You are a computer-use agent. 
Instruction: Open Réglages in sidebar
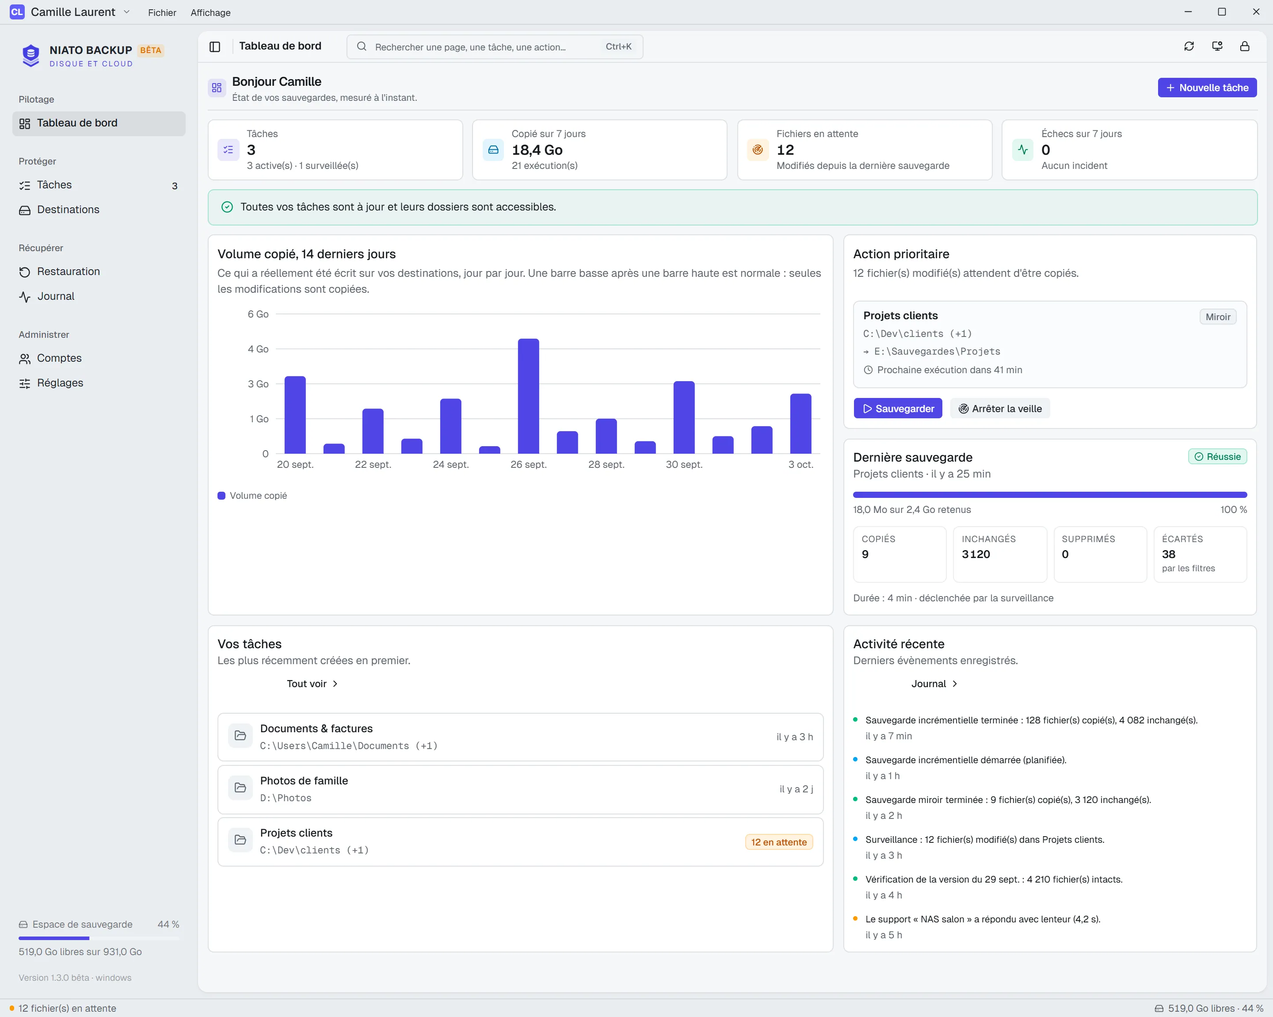(99, 384)
